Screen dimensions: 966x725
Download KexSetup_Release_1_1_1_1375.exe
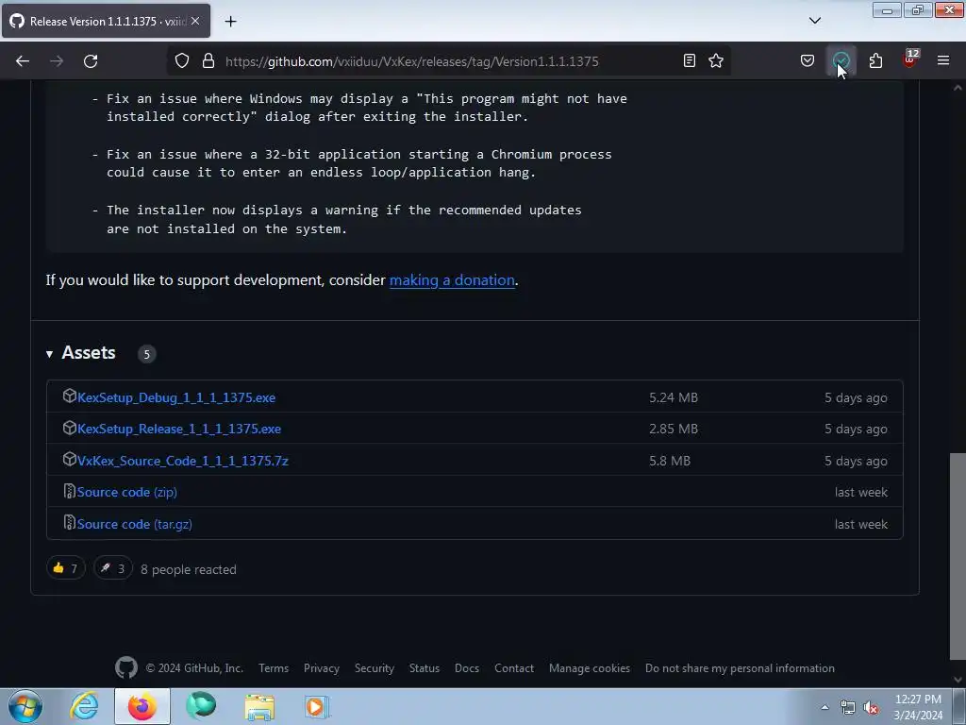(179, 430)
